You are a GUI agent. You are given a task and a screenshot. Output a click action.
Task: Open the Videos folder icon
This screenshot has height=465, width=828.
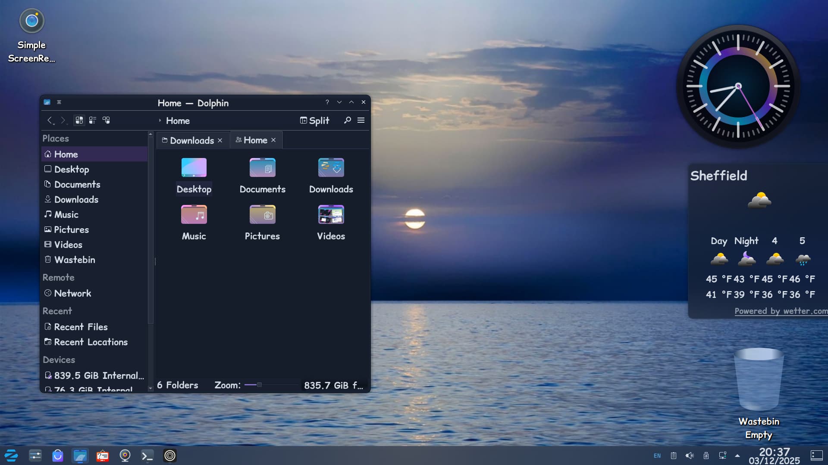point(331,214)
